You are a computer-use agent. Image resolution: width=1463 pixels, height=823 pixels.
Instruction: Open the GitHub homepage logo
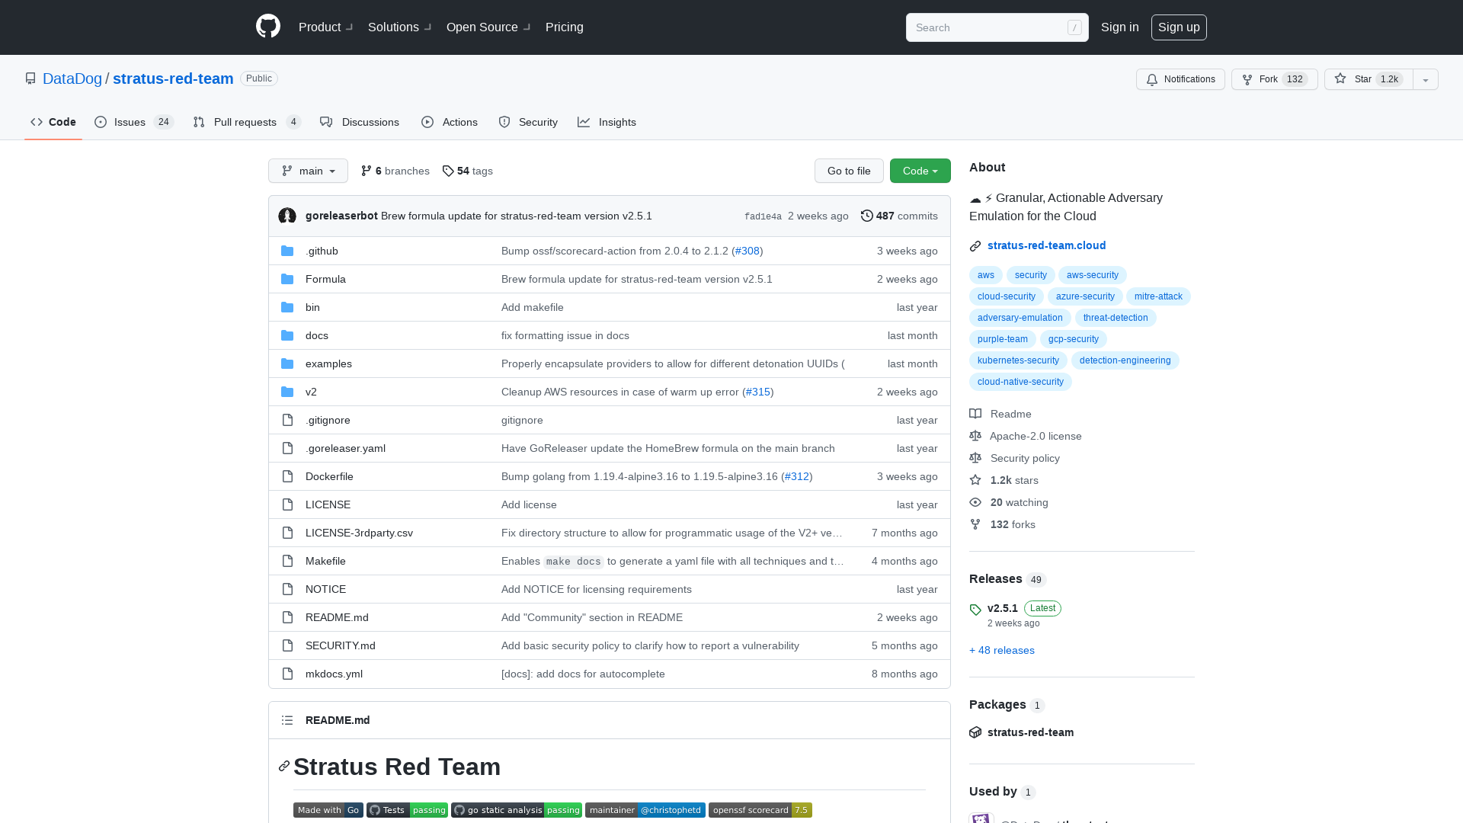[268, 27]
